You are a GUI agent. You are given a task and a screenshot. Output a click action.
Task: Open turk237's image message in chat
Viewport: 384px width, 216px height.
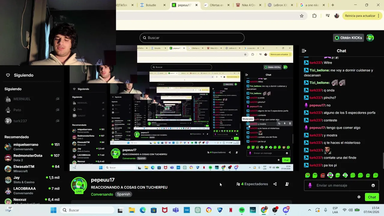[328, 150]
